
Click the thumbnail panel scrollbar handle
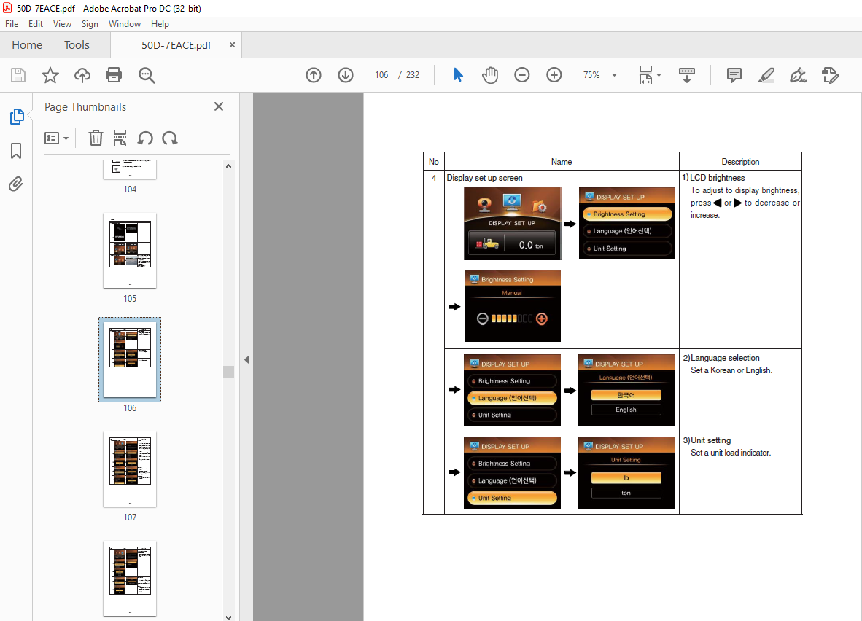(229, 372)
